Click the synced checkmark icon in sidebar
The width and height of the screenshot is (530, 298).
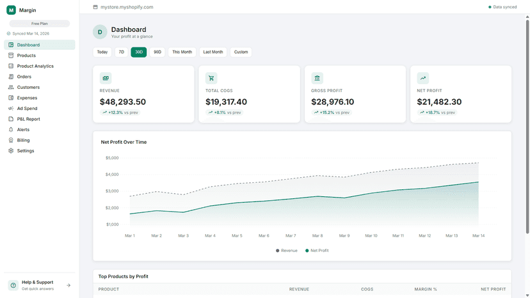pyautogui.click(x=9, y=33)
